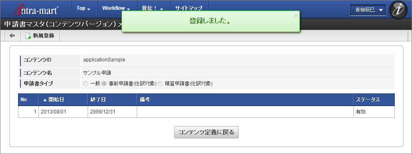This screenshot has width=412, height=154.
Task: Click the 申請書タイプ label
Action: click(x=38, y=84)
